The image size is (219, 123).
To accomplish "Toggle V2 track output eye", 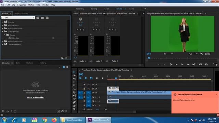I will pos(96,89).
